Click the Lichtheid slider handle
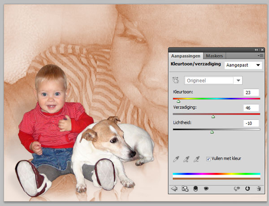Viewport: 269px width, 206px height. click(x=212, y=132)
